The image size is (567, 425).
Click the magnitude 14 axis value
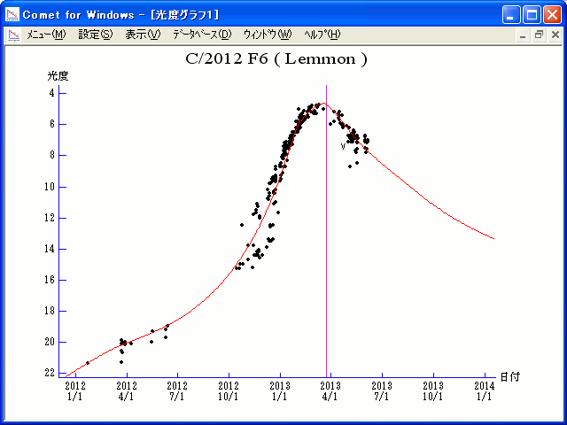pyautogui.click(x=50, y=249)
